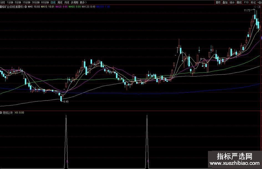Click the blue MA250 label

pyautogui.click(x=103, y=7)
